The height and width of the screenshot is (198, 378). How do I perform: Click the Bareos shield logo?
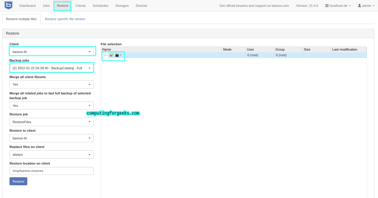point(8,5)
